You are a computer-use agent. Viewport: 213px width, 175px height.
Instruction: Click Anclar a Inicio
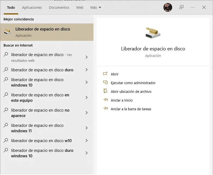(122, 100)
